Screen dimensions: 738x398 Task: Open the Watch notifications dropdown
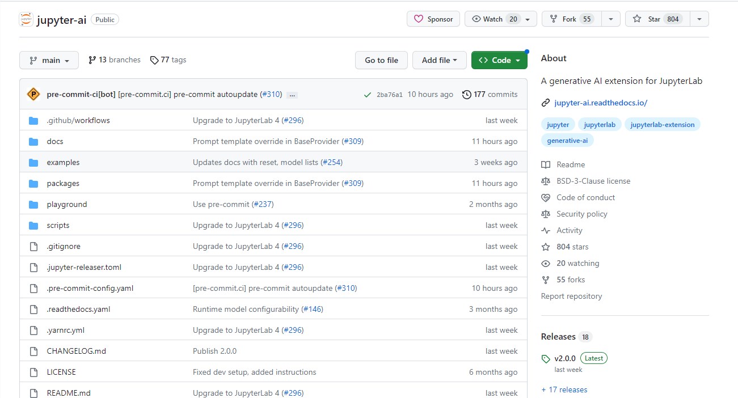[x=501, y=19]
